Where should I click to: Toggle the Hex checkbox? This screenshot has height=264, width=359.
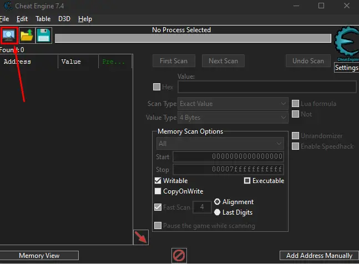[156, 87]
